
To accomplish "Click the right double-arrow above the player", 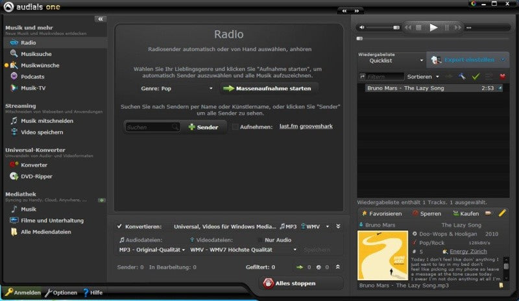I will 356,11.
